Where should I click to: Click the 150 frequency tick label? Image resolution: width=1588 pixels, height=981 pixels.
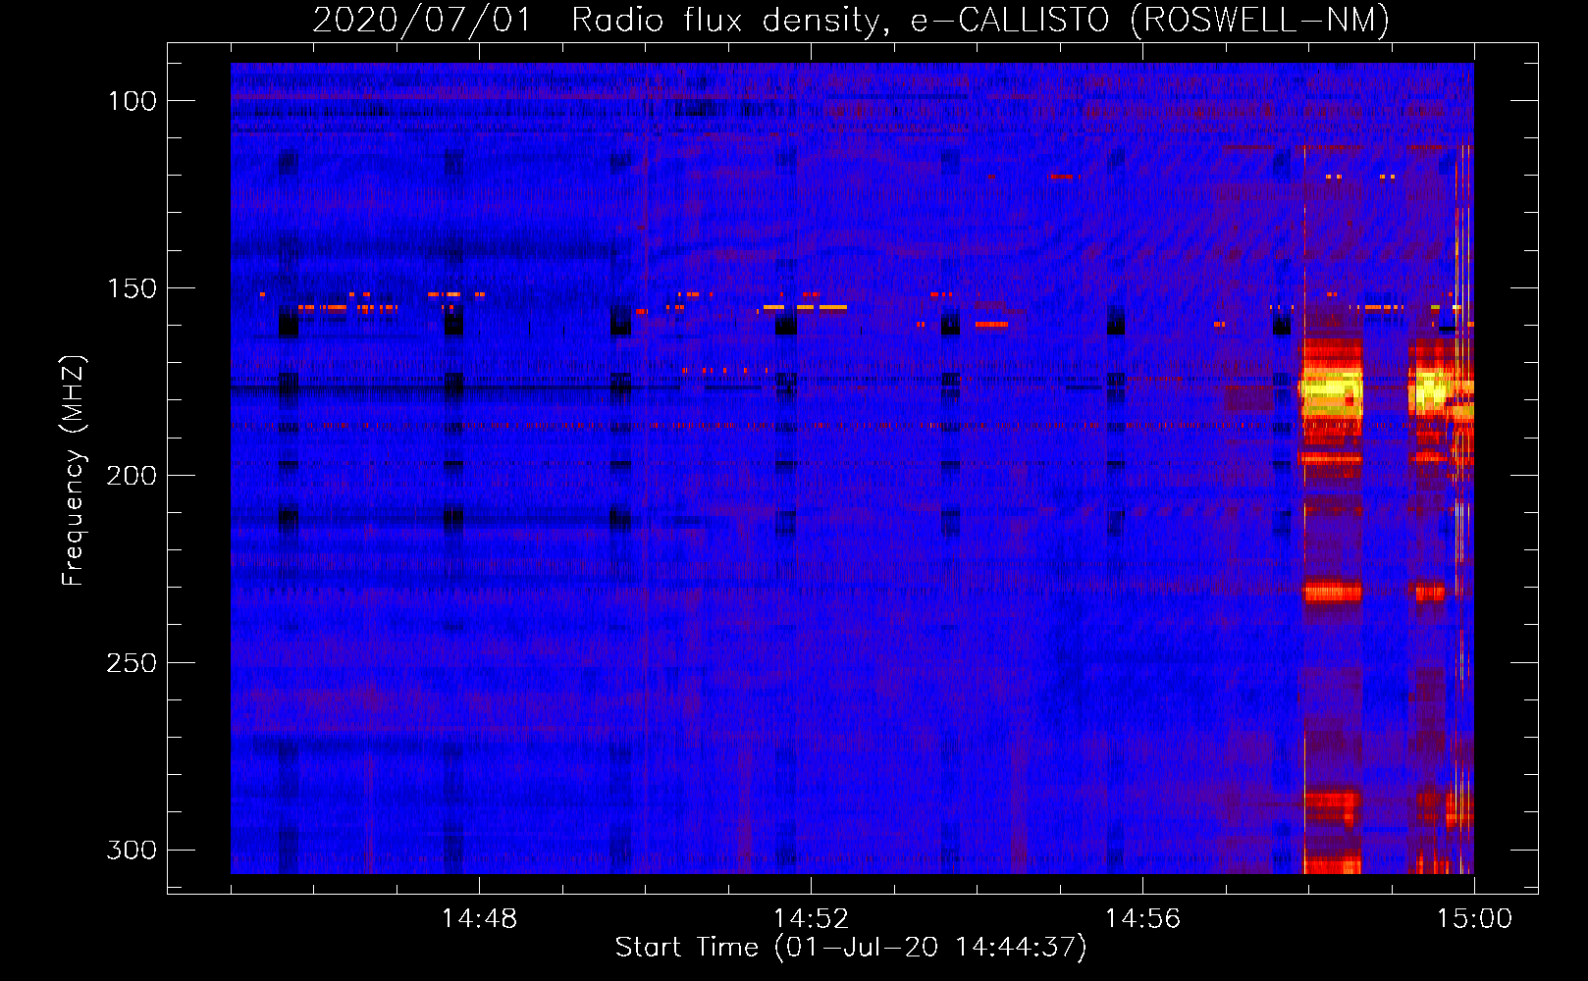coord(132,288)
